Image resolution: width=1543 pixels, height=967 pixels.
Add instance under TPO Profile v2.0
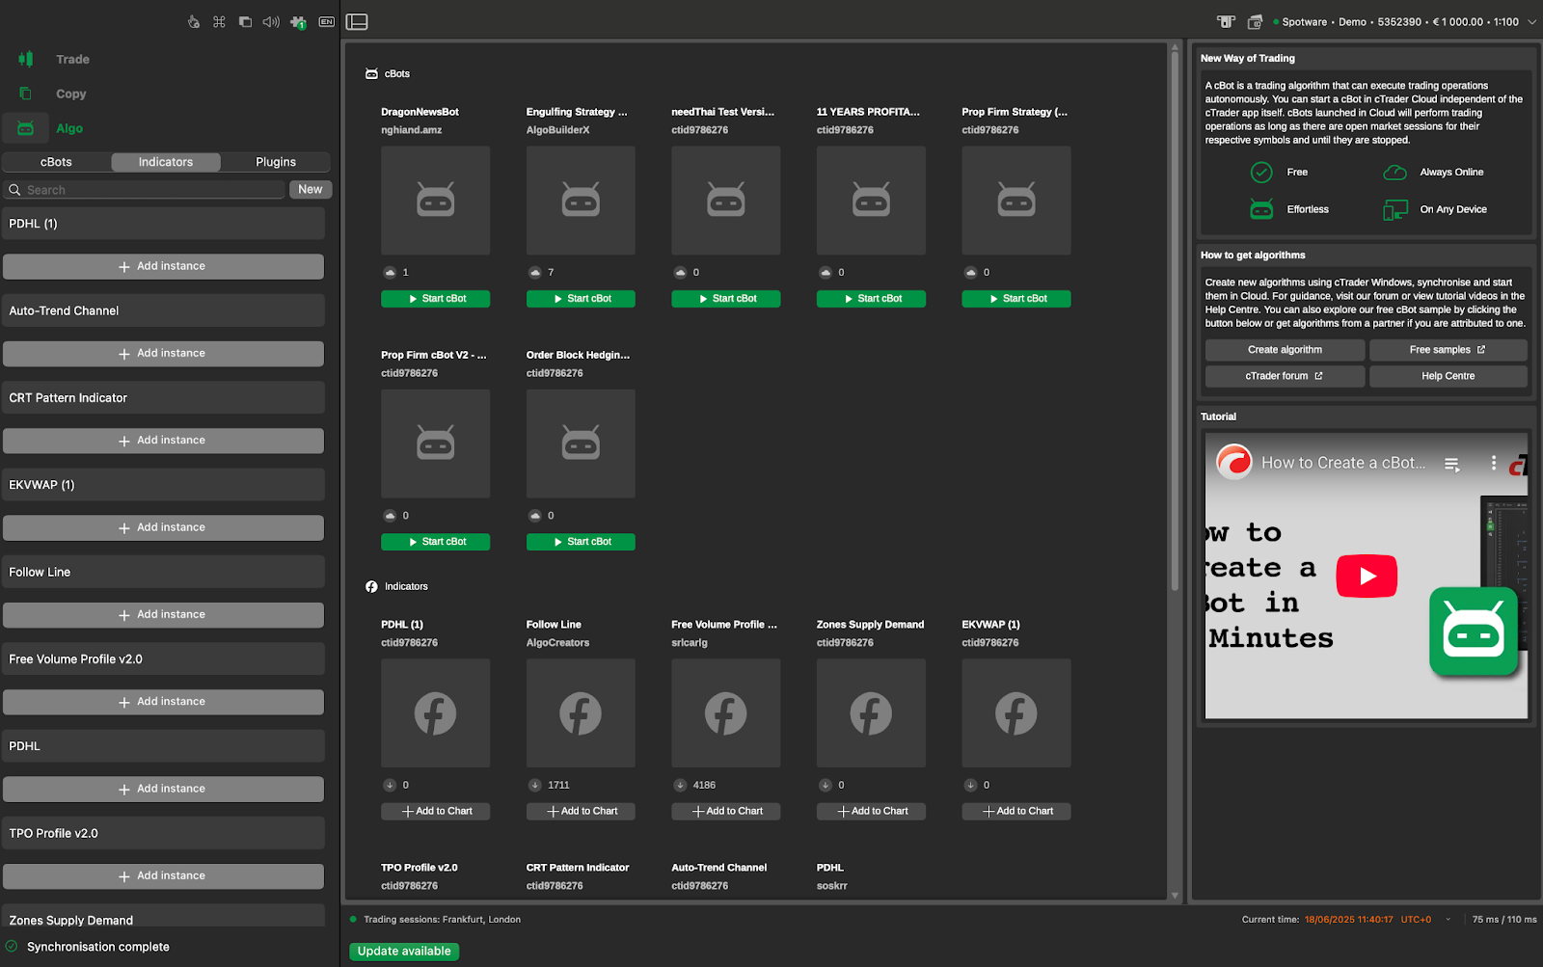163,876
